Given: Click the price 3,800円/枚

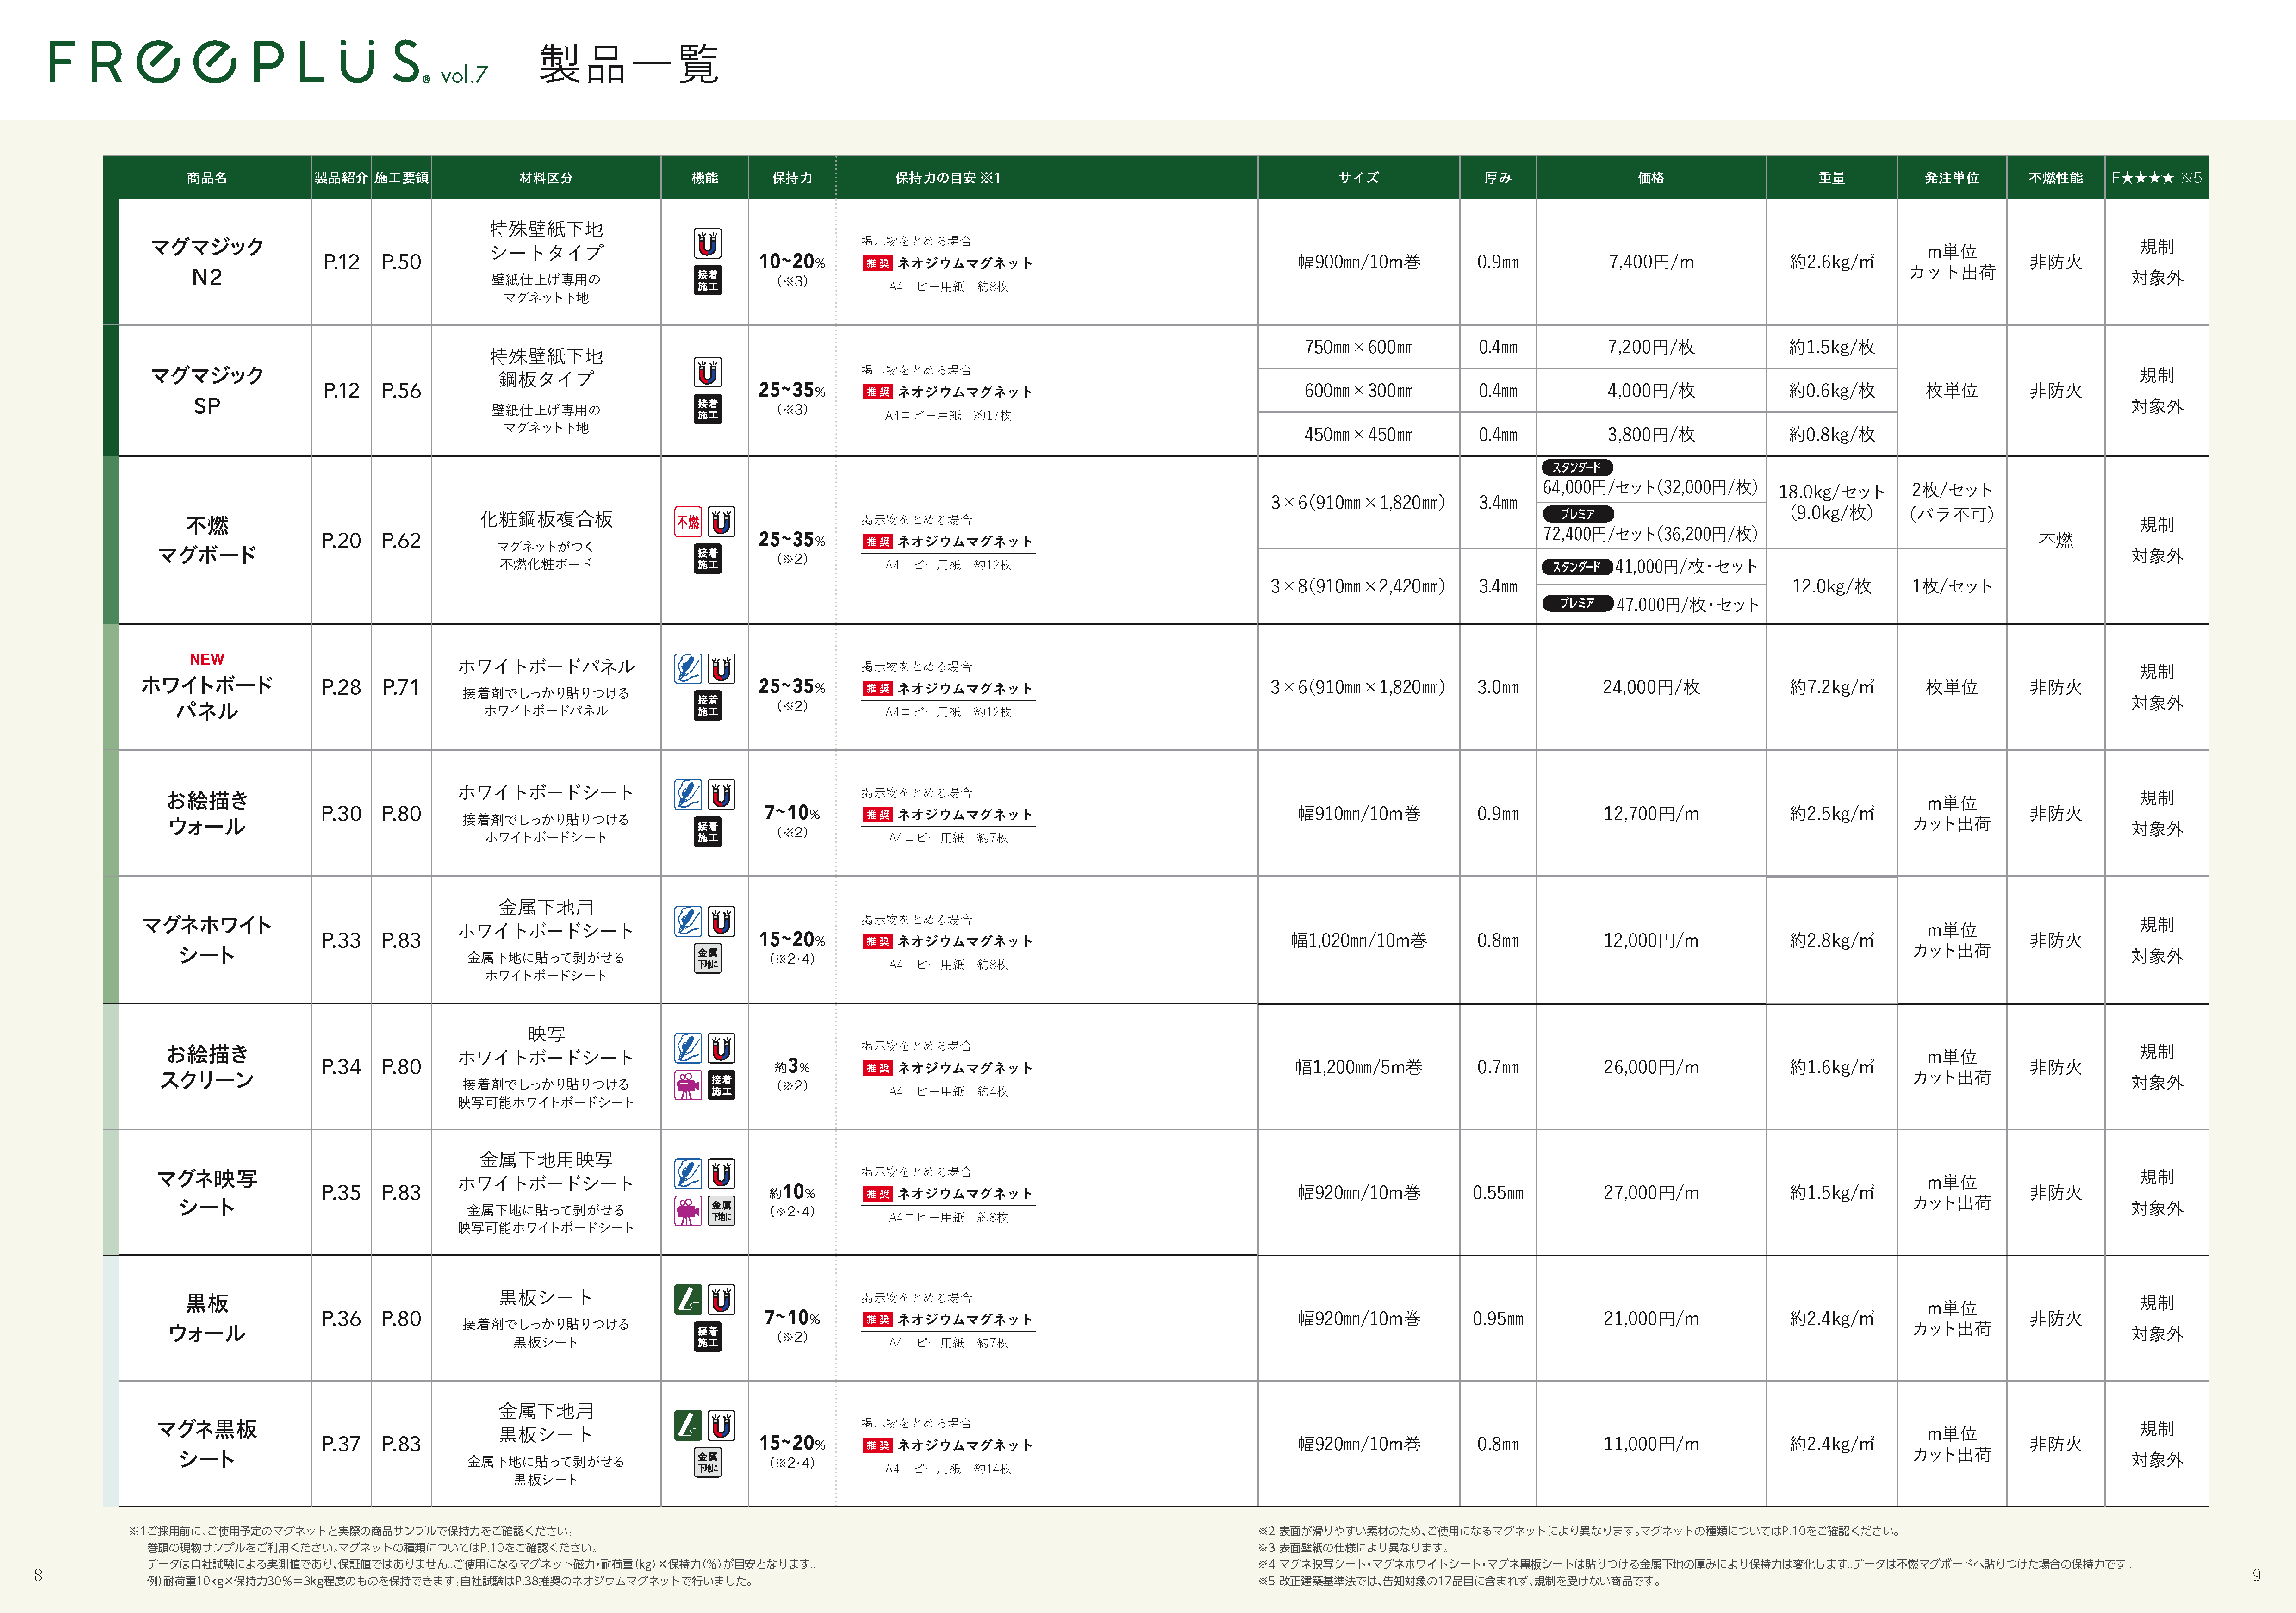Looking at the screenshot, I should click(x=1651, y=435).
